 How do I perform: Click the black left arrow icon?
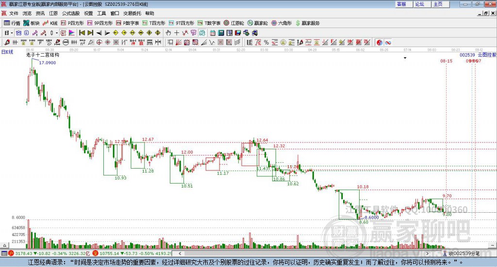pos(99,33)
